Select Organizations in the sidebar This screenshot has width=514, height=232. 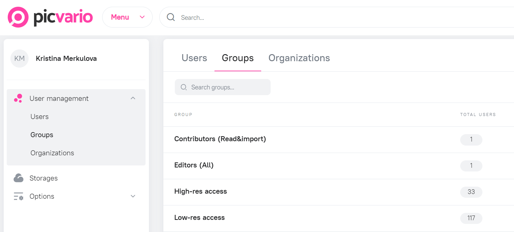click(x=52, y=153)
